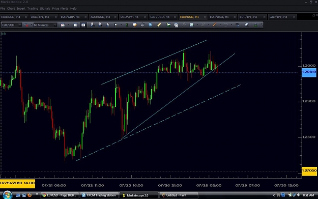Viewport: 318px width, 199px height.
Task: Click the toolbar icon left of the highlighted icon
Action: [75, 25]
